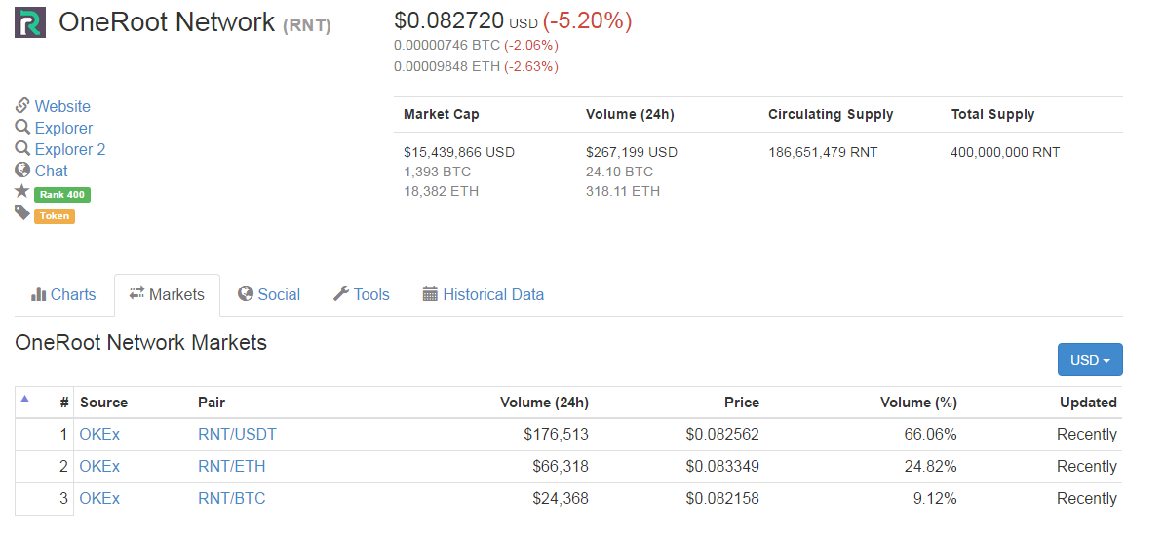Open the Social tab
Screen dimensions: 1164x538
coord(269,294)
